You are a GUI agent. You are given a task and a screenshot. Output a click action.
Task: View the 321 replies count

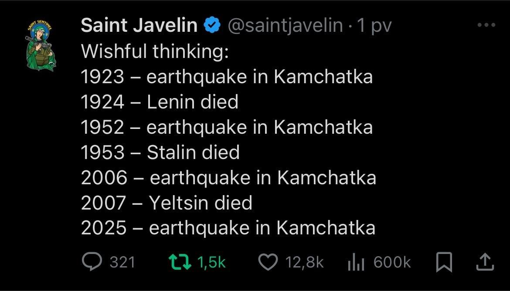click(122, 261)
